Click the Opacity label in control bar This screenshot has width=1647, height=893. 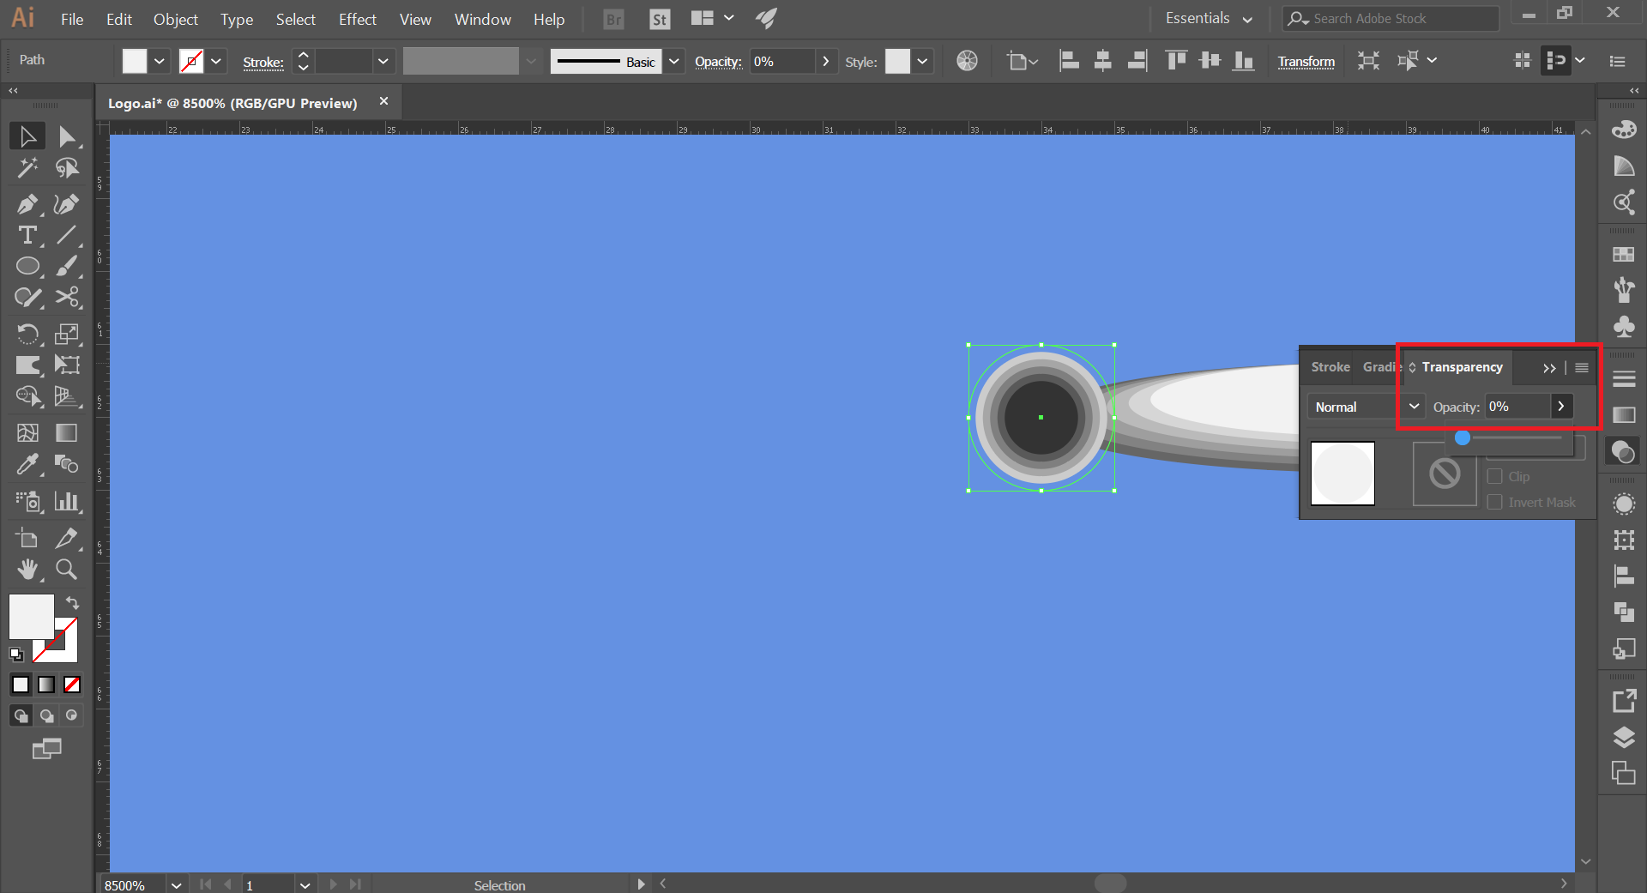click(718, 62)
